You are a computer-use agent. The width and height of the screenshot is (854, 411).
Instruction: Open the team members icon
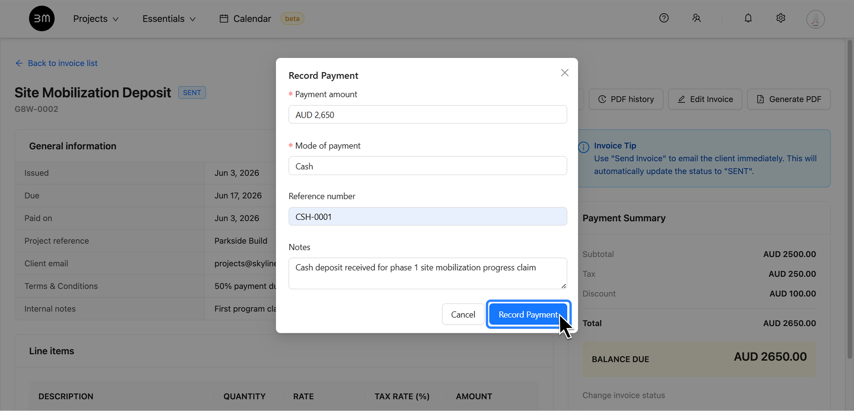(696, 18)
